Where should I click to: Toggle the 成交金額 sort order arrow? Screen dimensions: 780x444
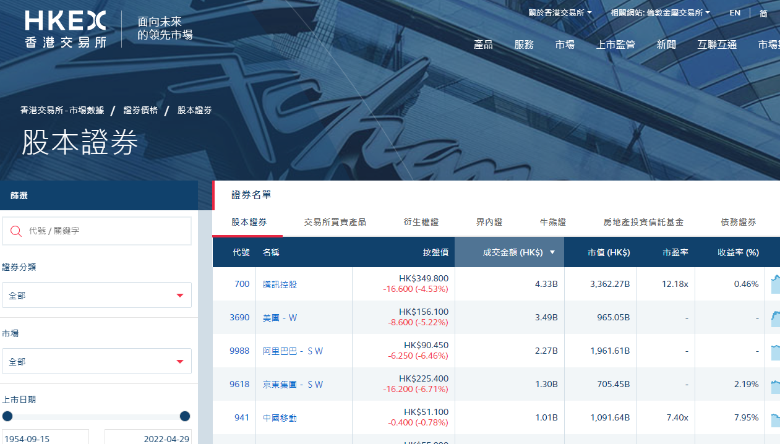click(x=552, y=252)
